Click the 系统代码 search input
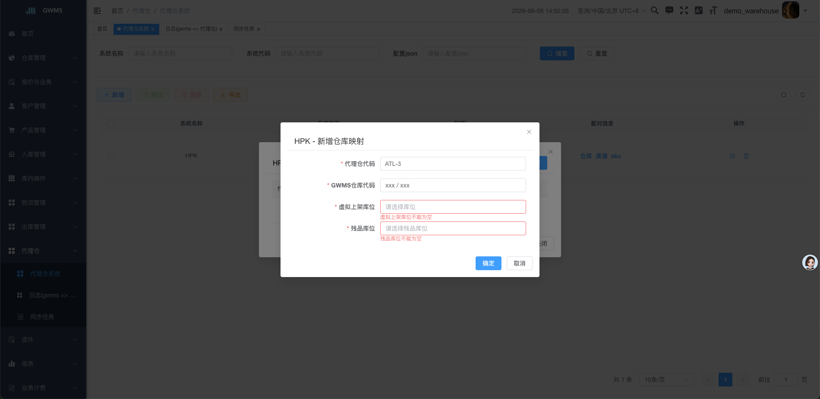This screenshot has height=399, width=820. pos(328,53)
